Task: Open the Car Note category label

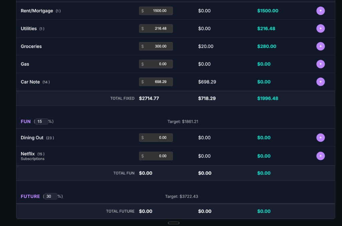Action: (x=30, y=82)
